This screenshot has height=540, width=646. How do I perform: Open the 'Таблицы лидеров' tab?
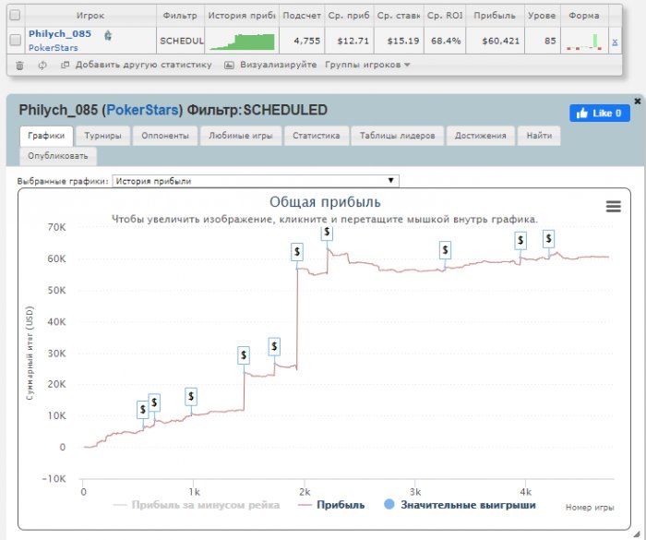pos(397,136)
